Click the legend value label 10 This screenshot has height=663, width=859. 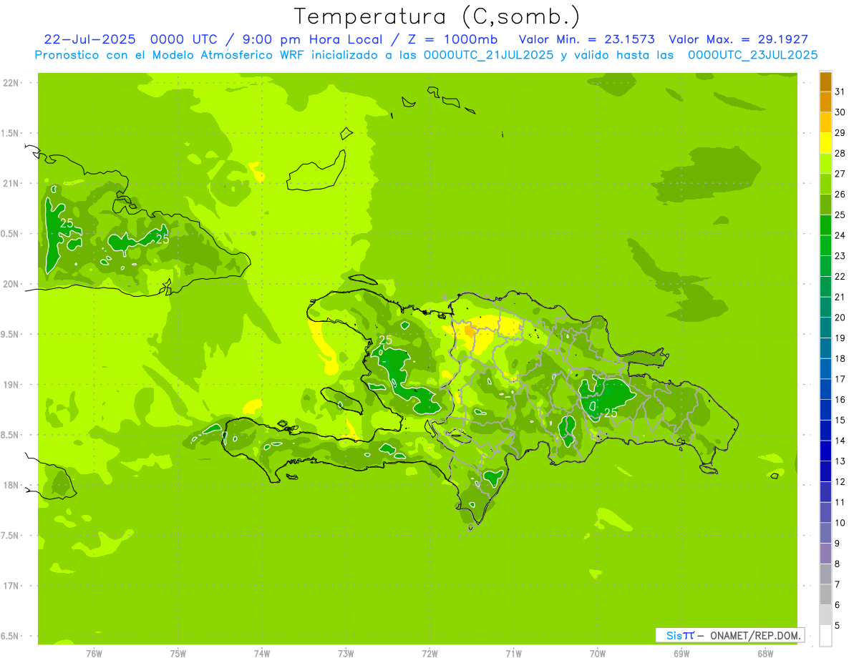(840, 523)
